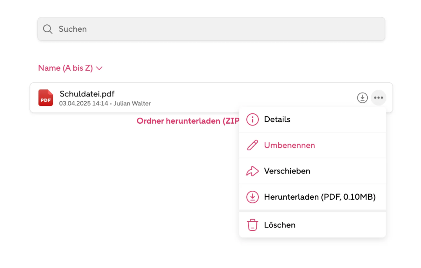Focus the Suchen search field

[211, 29]
